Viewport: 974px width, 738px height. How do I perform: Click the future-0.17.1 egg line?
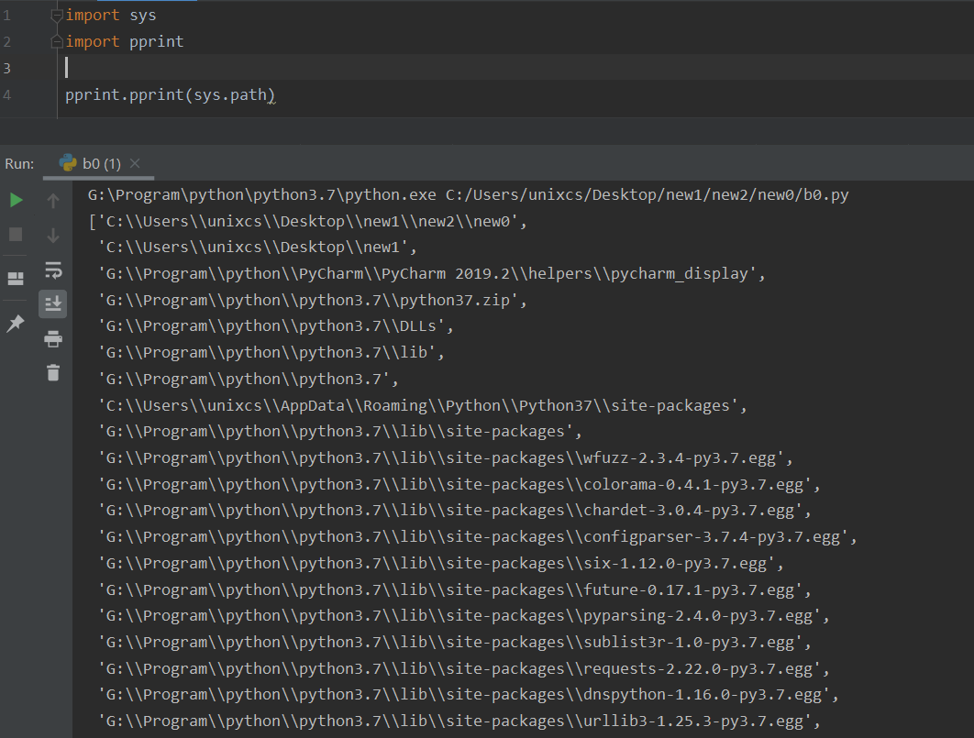click(x=455, y=590)
